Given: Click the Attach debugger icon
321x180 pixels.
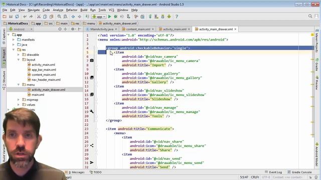Looking at the screenshot, I should pos(128,16).
